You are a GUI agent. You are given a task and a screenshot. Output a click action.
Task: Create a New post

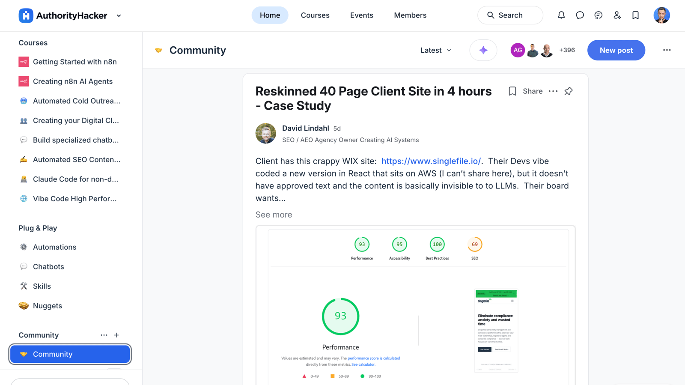click(x=616, y=50)
